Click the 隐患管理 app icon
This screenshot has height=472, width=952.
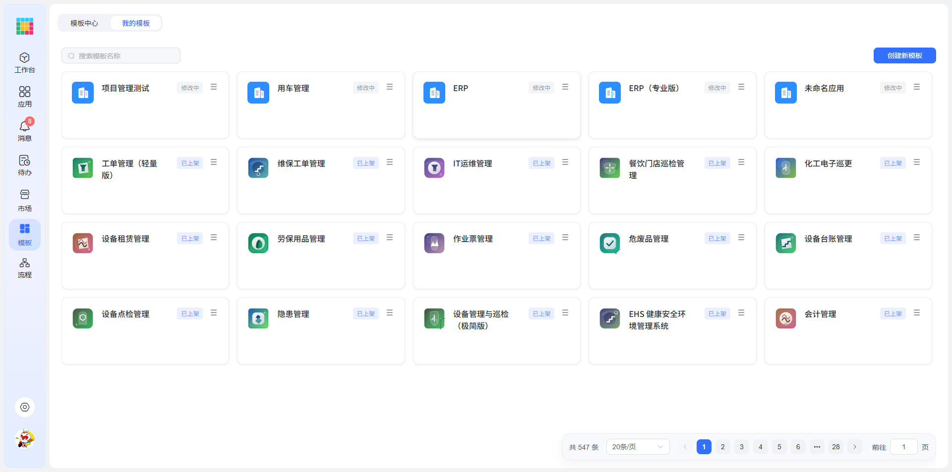[x=258, y=318]
